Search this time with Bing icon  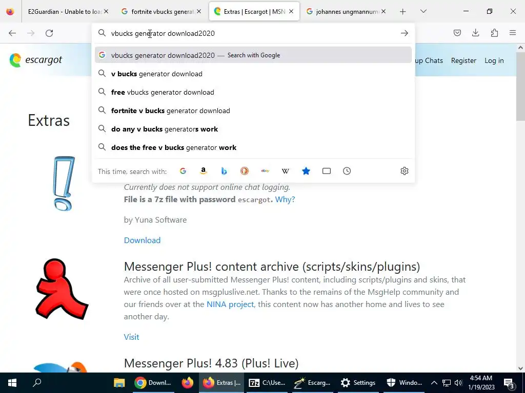point(224,171)
